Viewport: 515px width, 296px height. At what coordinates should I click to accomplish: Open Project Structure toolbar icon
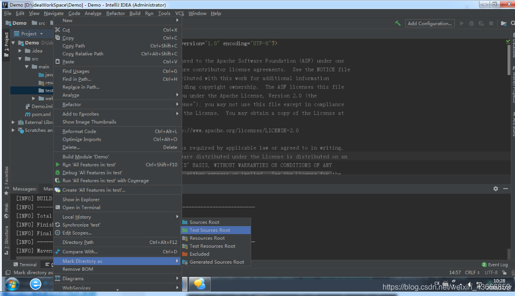[504, 23]
